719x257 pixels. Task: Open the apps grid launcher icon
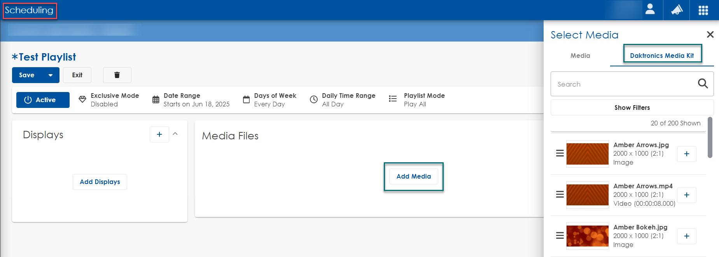pos(703,10)
